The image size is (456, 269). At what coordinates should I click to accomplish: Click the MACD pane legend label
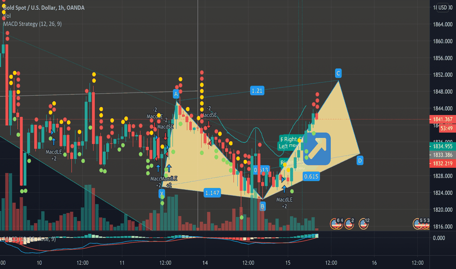[x=28, y=239]
